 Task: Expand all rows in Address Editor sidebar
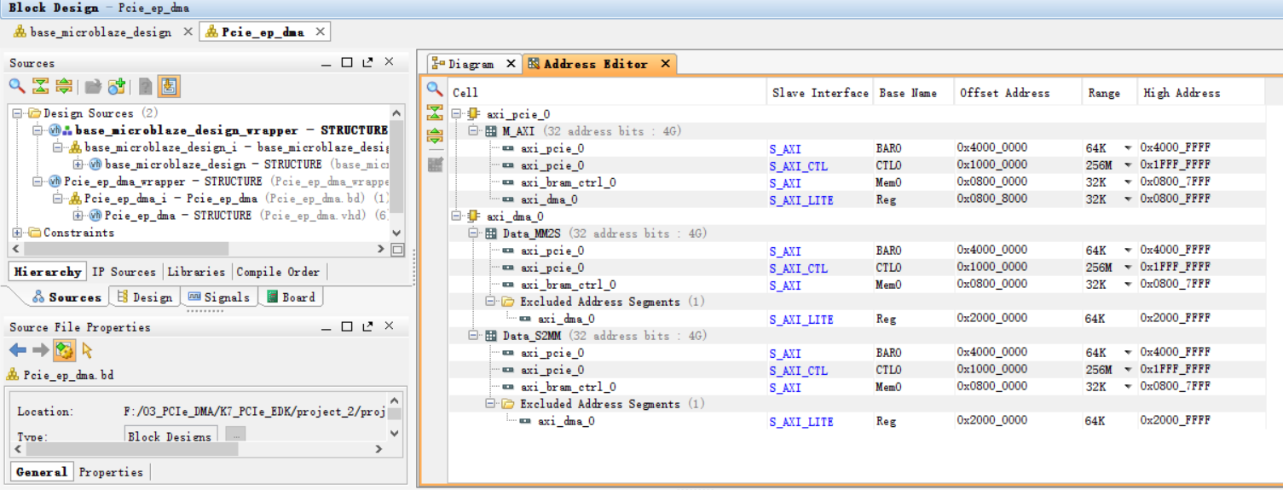tap(435, 136)
